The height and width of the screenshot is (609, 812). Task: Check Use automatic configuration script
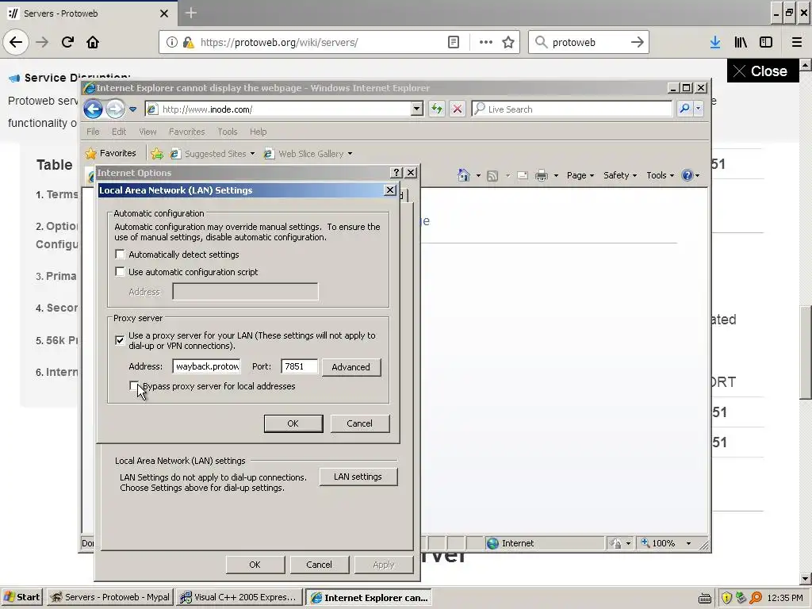tap(121, 272)
